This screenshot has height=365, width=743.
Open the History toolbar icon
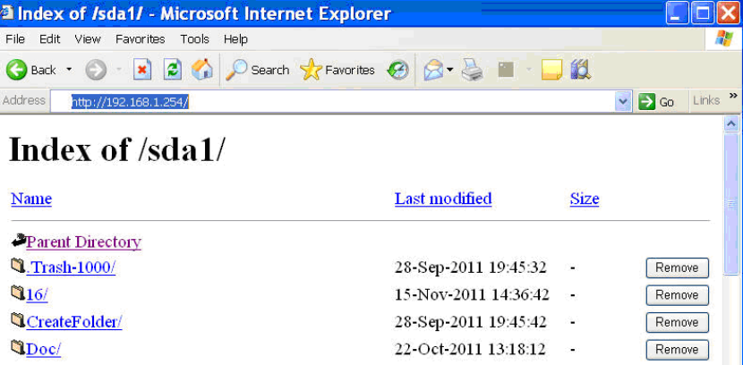(x=398, y=70)
